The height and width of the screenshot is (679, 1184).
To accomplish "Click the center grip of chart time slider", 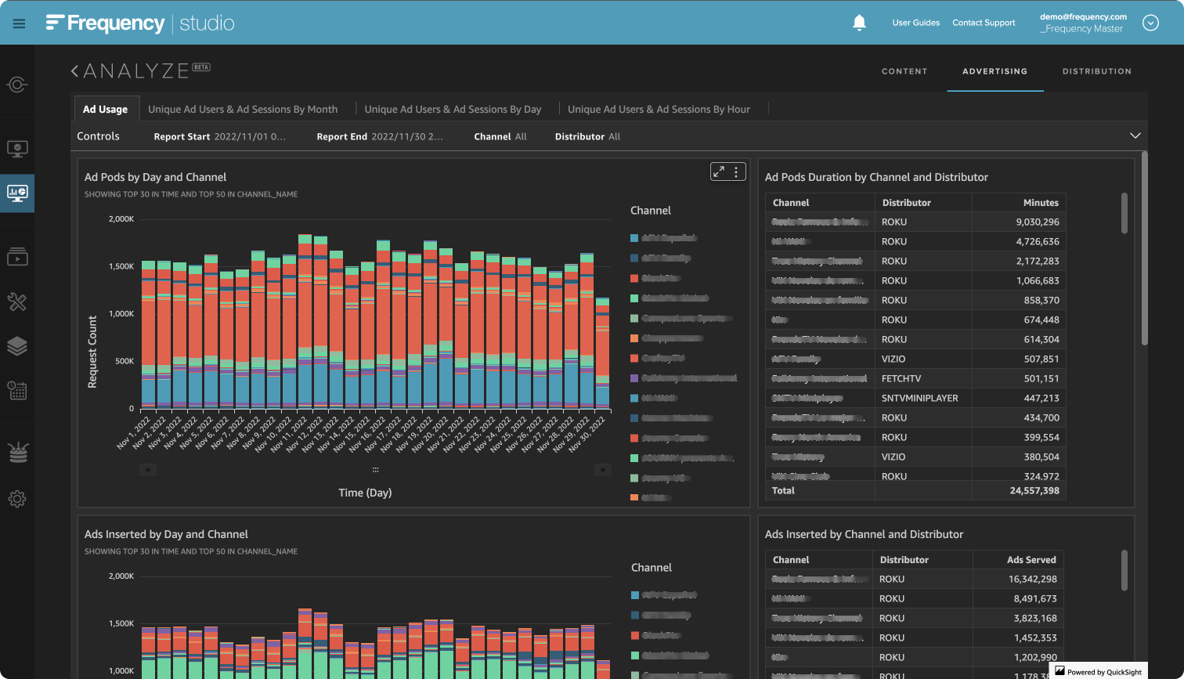I will 376,470.
